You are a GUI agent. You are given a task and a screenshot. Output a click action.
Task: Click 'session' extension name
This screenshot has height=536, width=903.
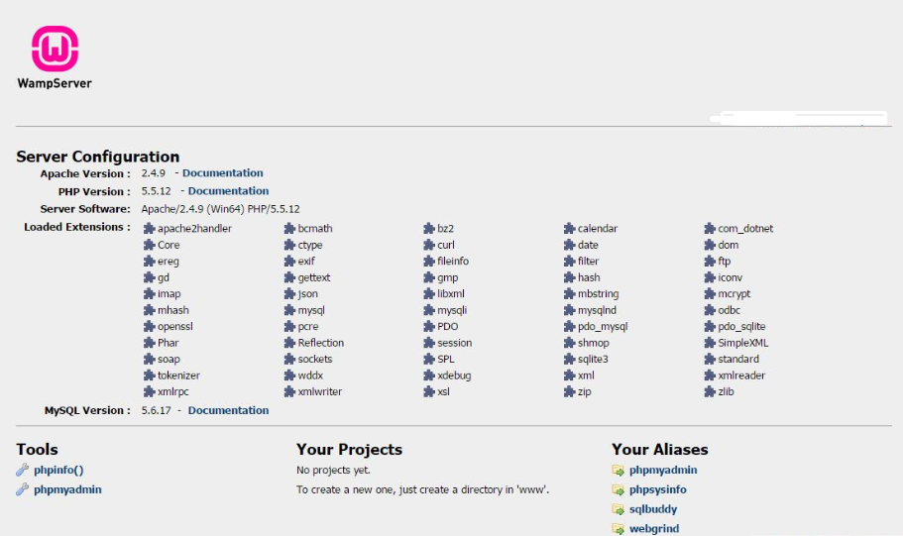pos(454,343)
